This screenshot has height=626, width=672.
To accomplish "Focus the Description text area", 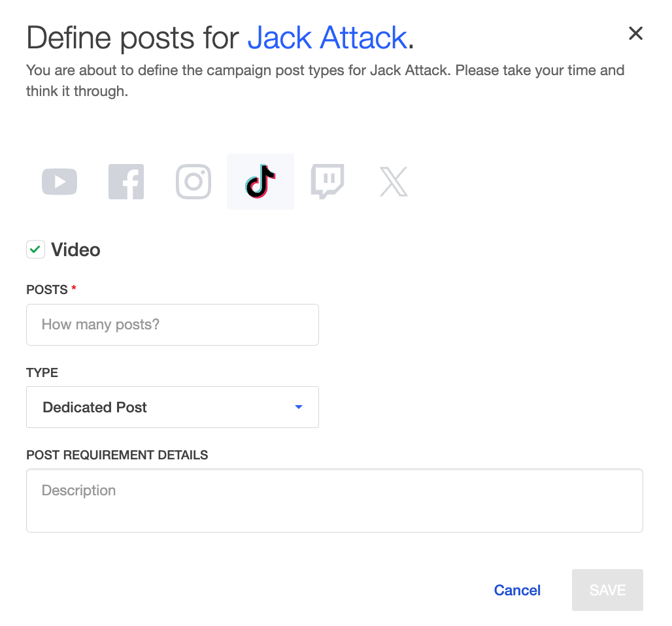I will [335, 501].
